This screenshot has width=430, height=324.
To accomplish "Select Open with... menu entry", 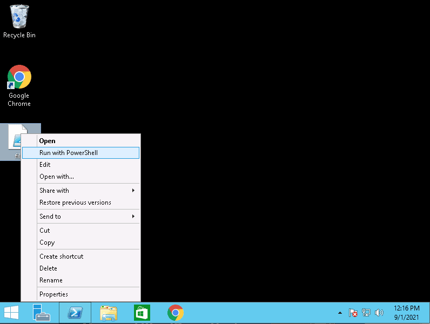I will (80, 177).
